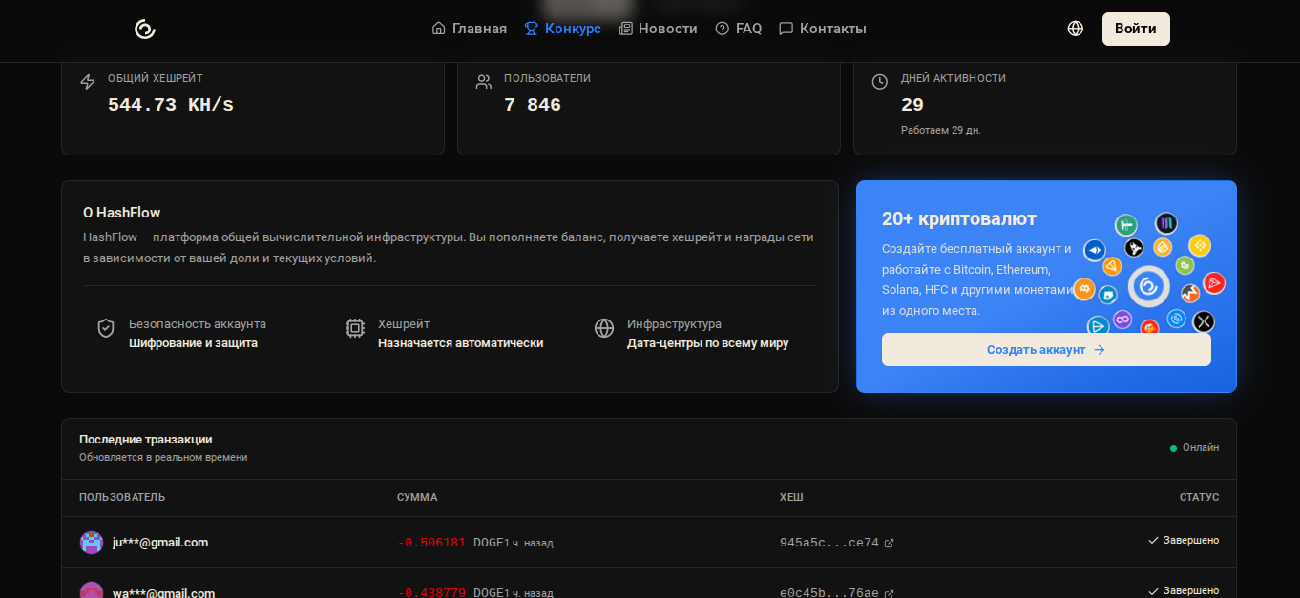Viewport: 1300px width, 598px height.
Task: Click the purple infinity coin icon
Action: 1122,320
